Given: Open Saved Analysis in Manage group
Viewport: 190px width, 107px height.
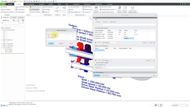Looking at the screenshot, I should coord(6,10).
